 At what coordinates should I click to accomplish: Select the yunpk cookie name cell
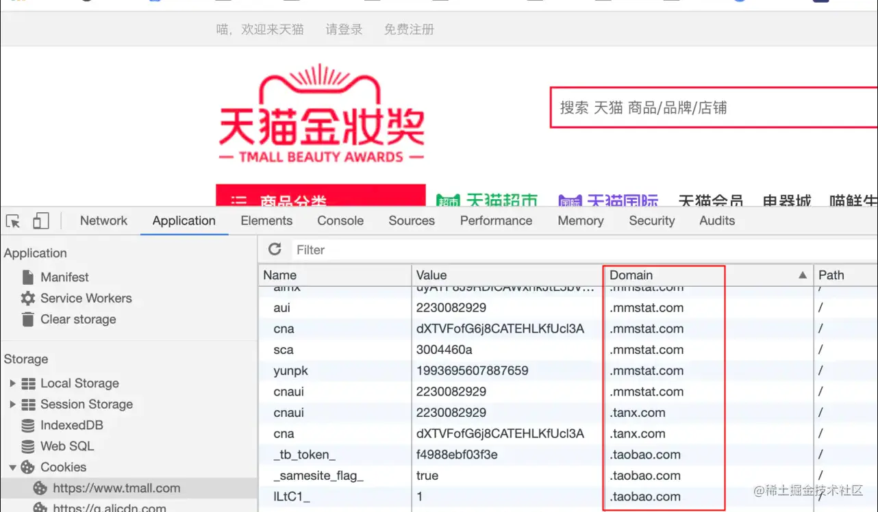290,371
